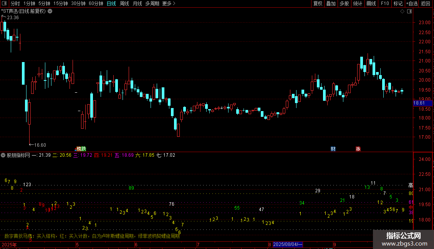
Task: Switch to the 30分钟 period
Action: pos(78,3)
